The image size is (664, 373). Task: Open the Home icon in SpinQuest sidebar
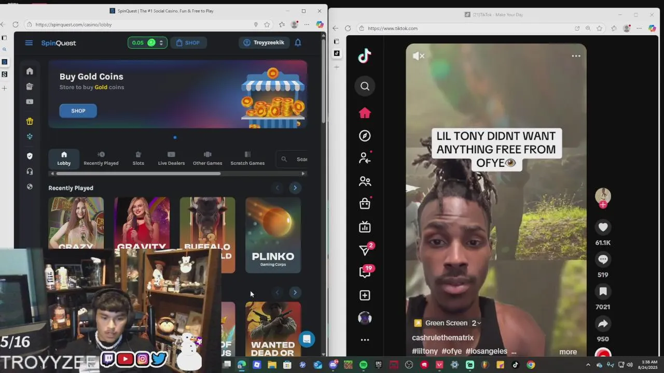pyautogui.click(x=30, y=71)
